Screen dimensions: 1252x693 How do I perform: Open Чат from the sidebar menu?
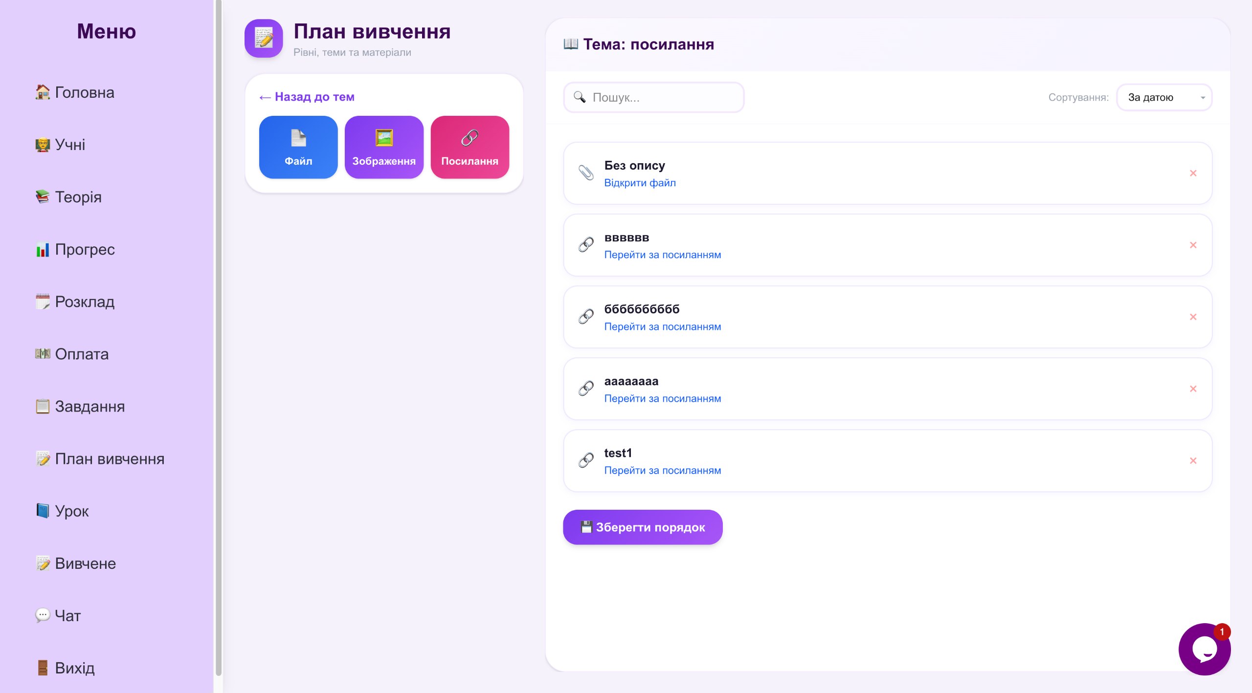click(58, 615)
